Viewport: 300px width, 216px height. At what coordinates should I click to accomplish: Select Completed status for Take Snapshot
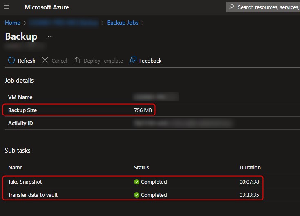click(154, 182)
